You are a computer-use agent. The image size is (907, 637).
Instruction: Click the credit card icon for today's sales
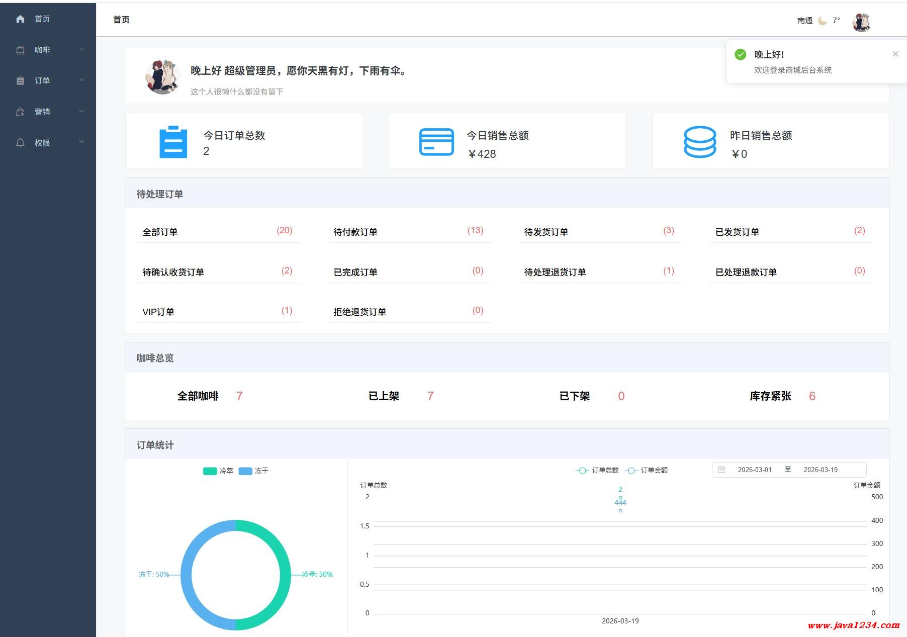click(436, 142)
